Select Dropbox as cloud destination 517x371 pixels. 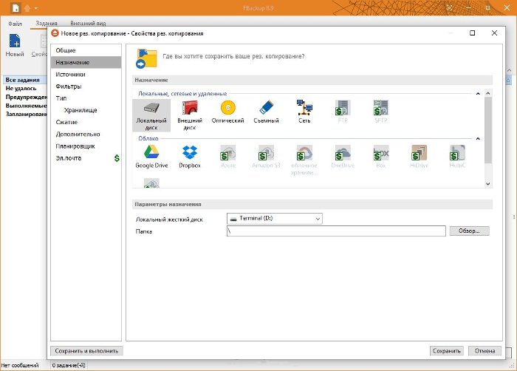click(190, 157)
